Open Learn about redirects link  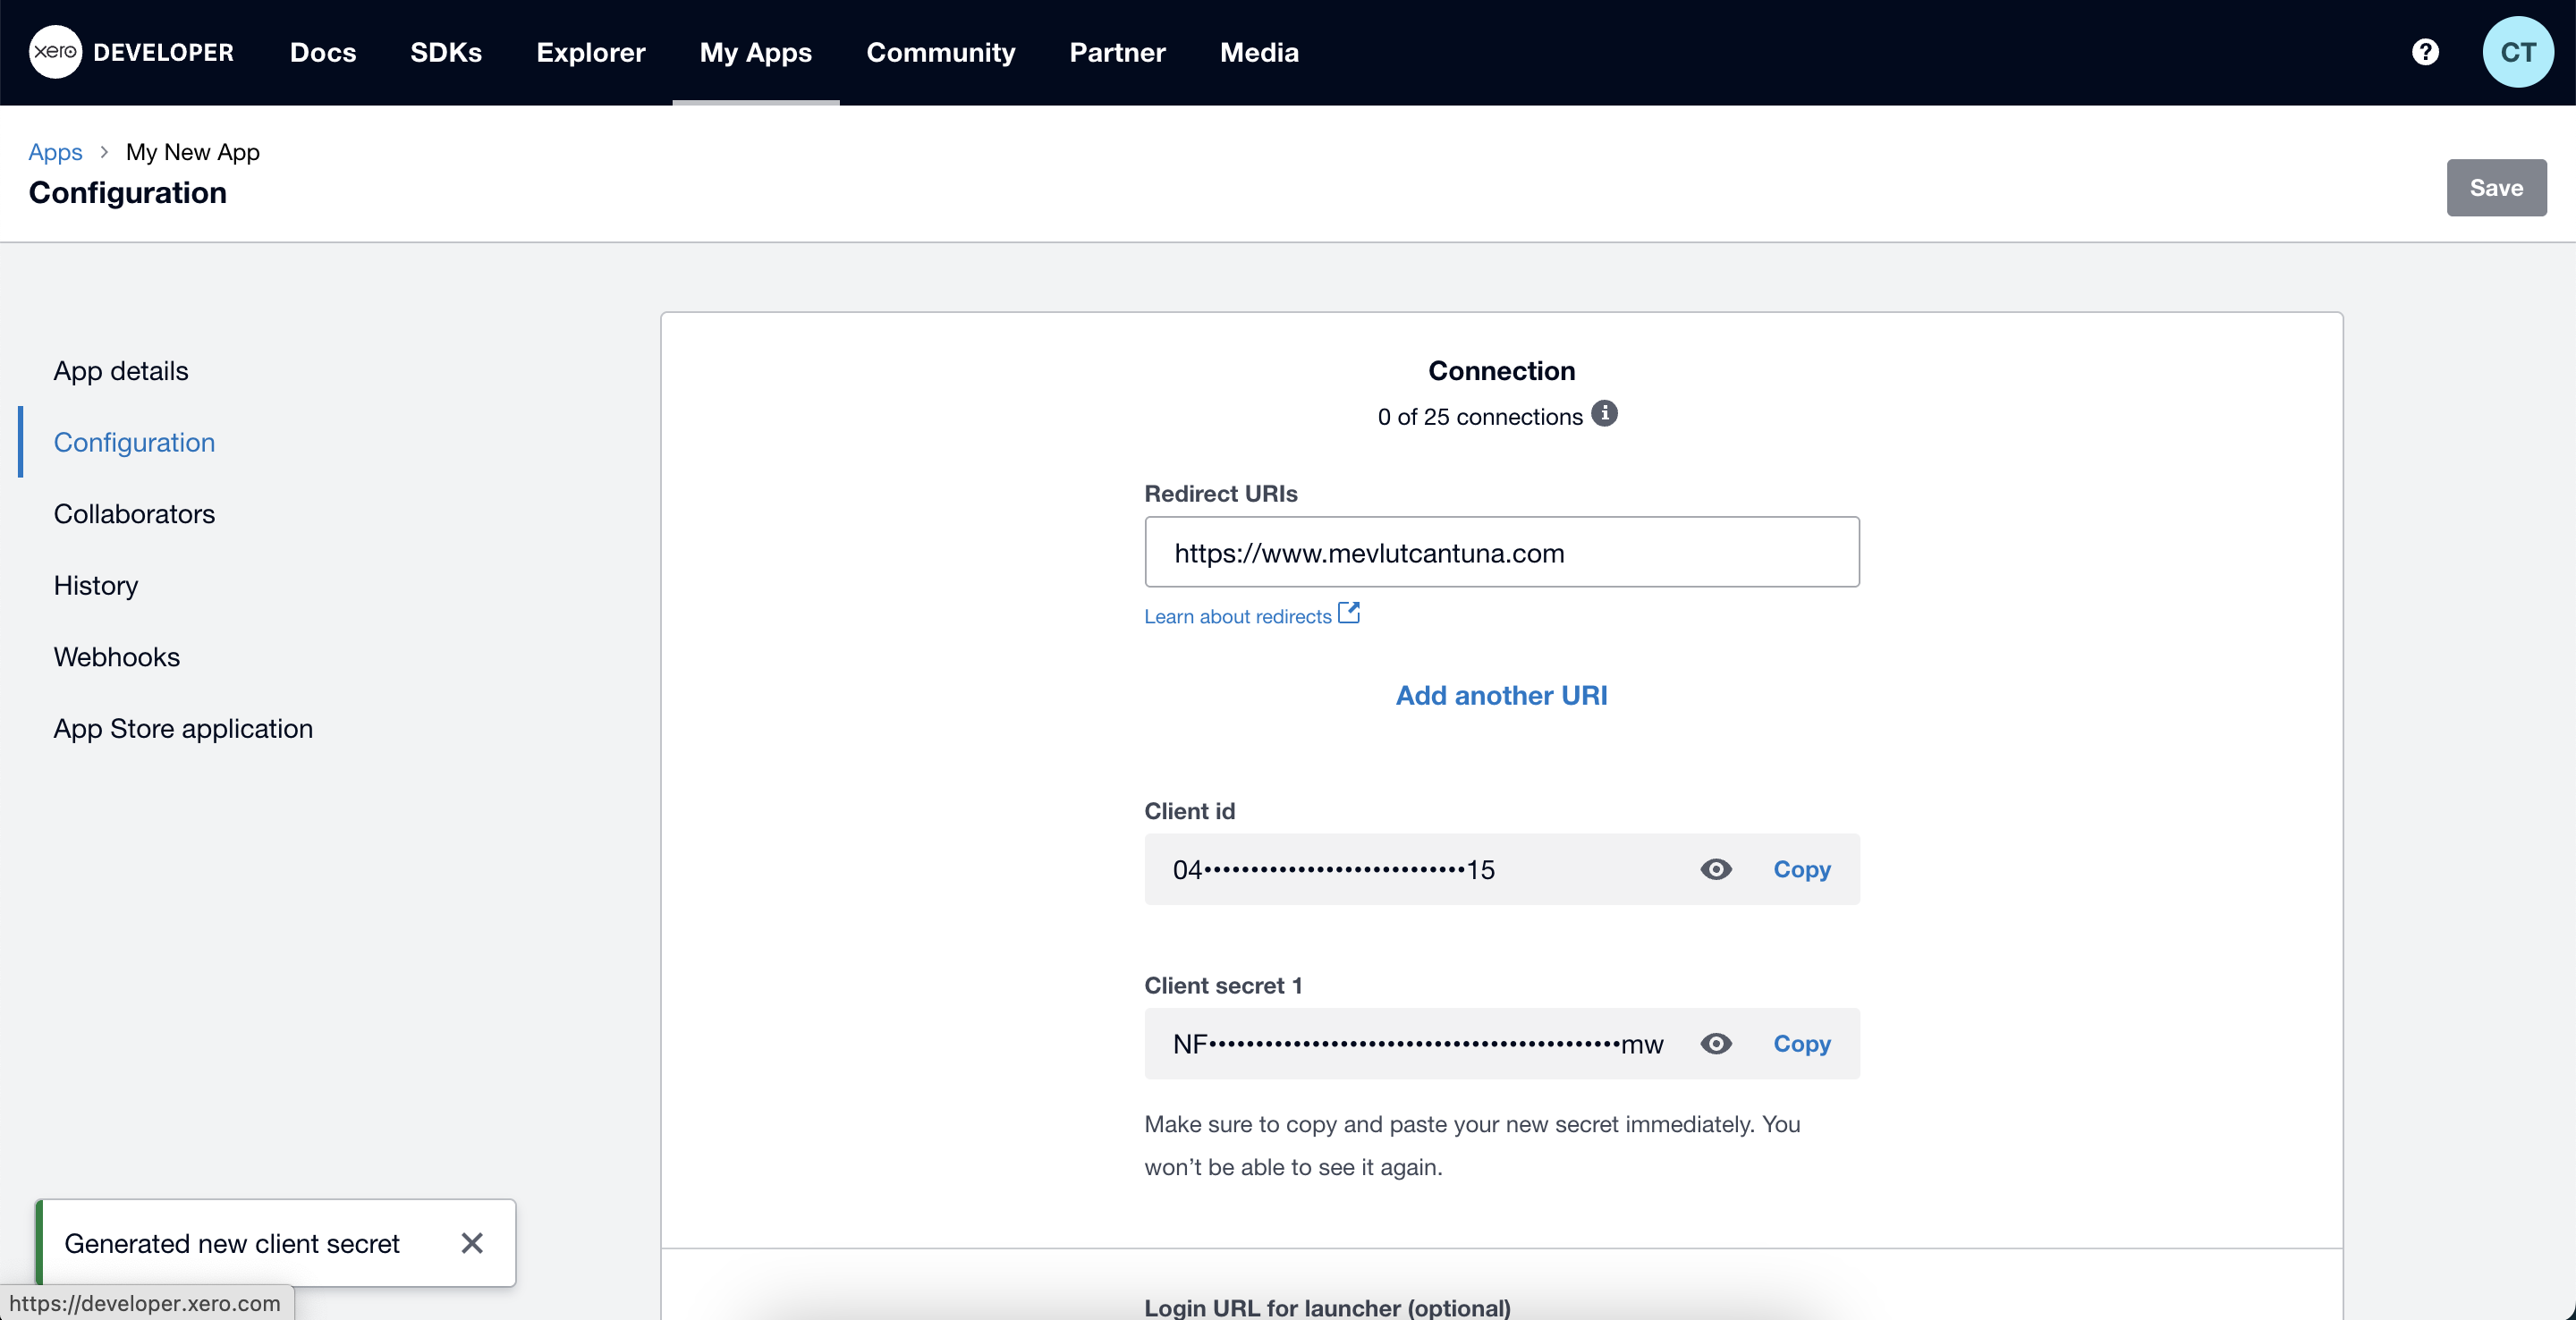tap(1238, 616)
